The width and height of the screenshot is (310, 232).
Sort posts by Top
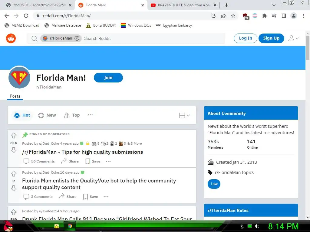72,115
